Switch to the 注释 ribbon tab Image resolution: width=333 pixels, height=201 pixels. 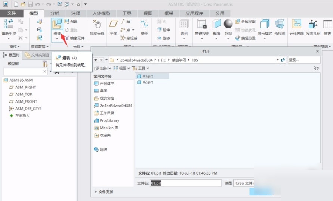76,13
